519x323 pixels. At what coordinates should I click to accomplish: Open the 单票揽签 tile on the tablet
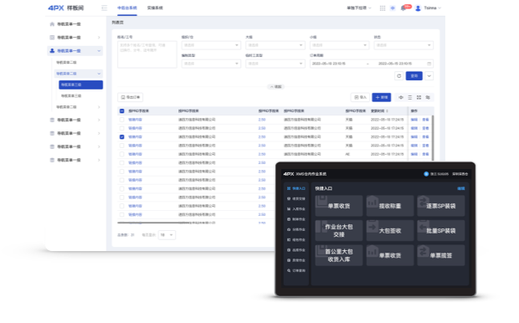tap(441, 255)
